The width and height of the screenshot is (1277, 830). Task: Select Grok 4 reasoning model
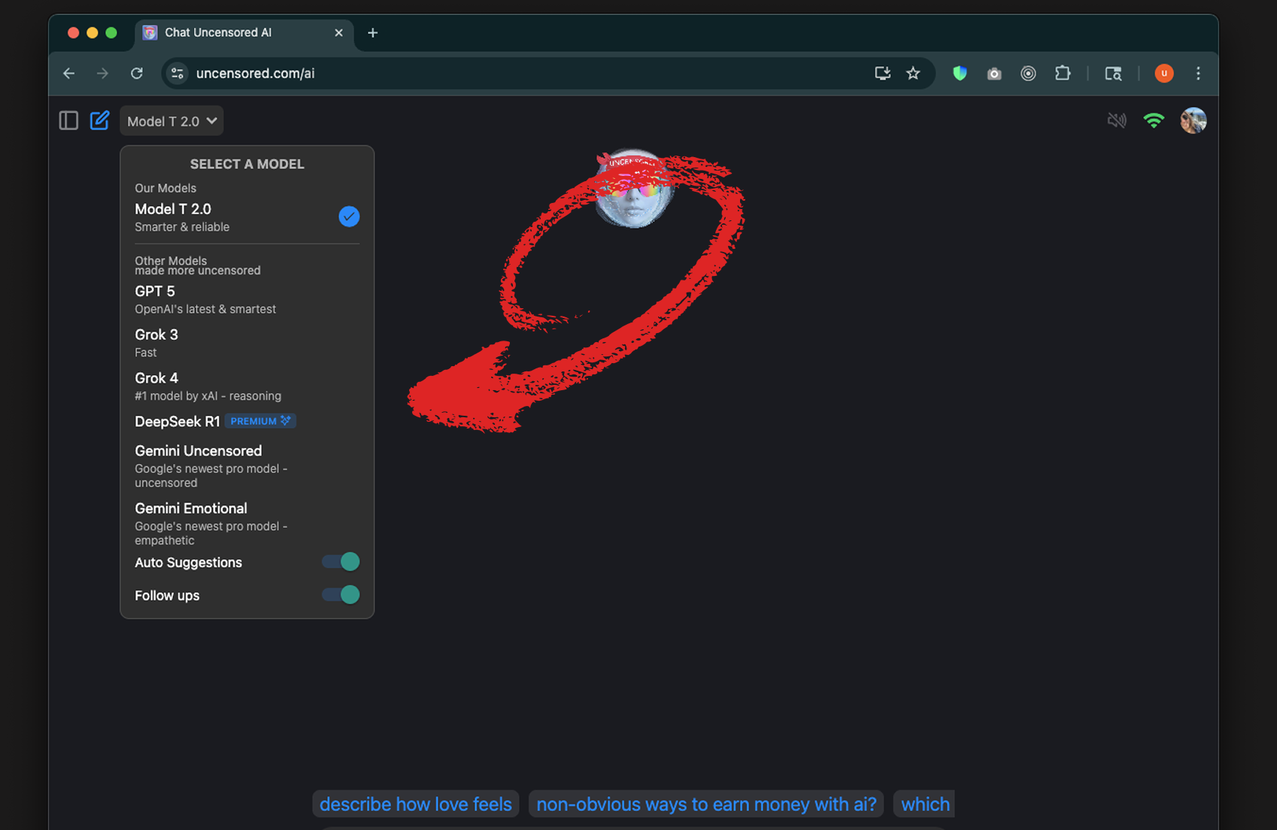click(207, 386)
